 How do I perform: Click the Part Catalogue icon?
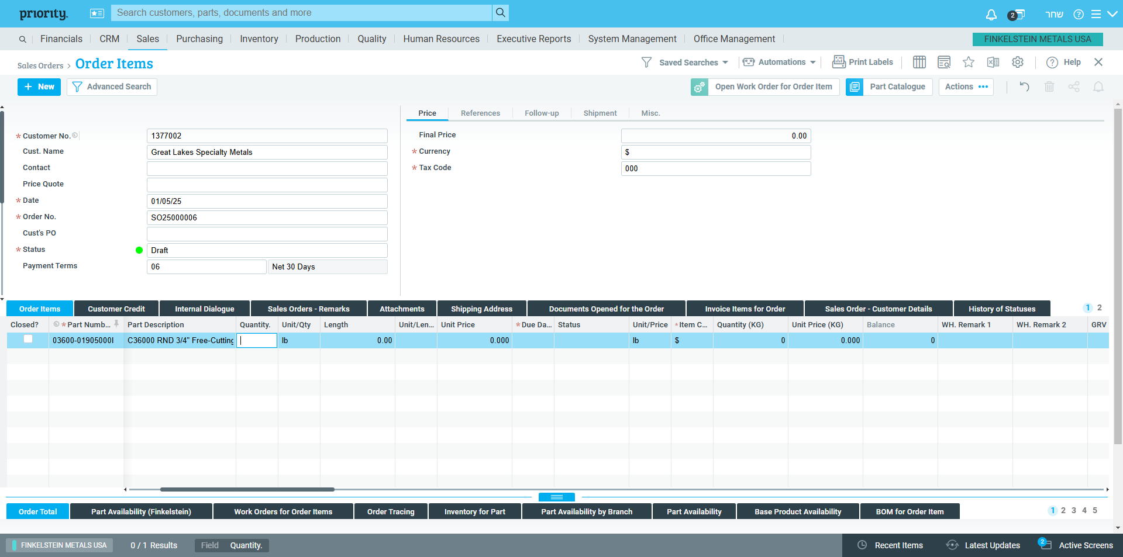(x=855, y=87)
